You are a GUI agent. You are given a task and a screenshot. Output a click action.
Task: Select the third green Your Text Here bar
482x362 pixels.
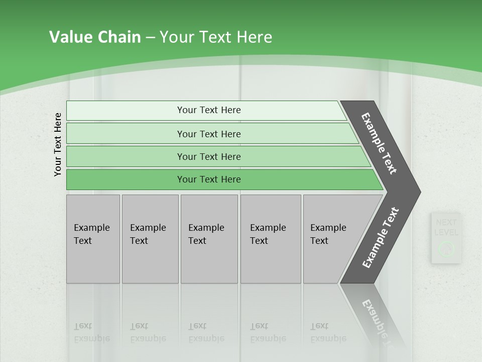coord(218,156)
